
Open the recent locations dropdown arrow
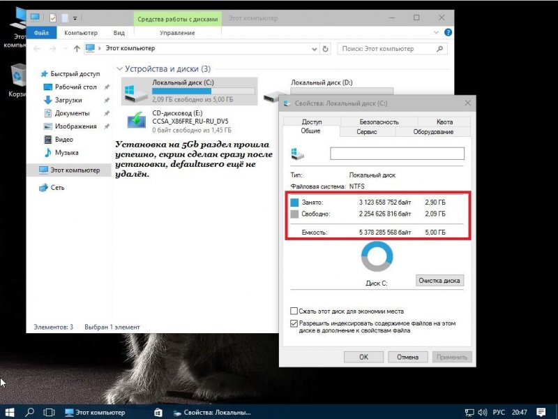point(66,48)
